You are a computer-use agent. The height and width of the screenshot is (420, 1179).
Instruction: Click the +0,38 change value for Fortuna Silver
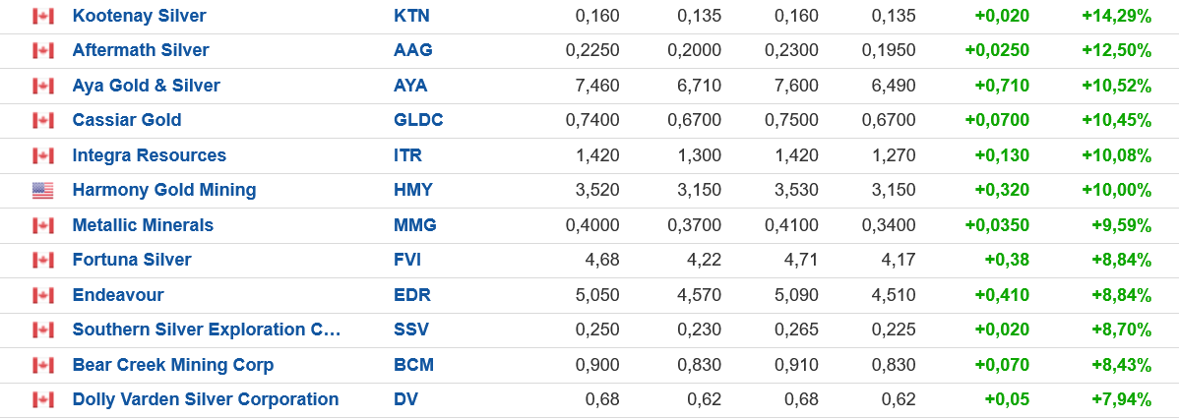coord(1007,260)
